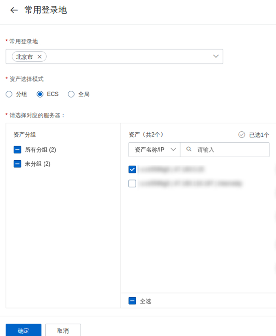Check the second unchecked asset checkbox

(x=132, y=184)
